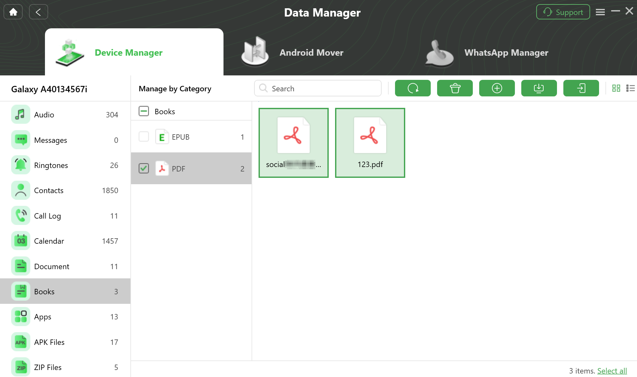The image size is (637, 377).
Task: Switch to the WhatsApp Manager tab
Action: tap(486, 52)
